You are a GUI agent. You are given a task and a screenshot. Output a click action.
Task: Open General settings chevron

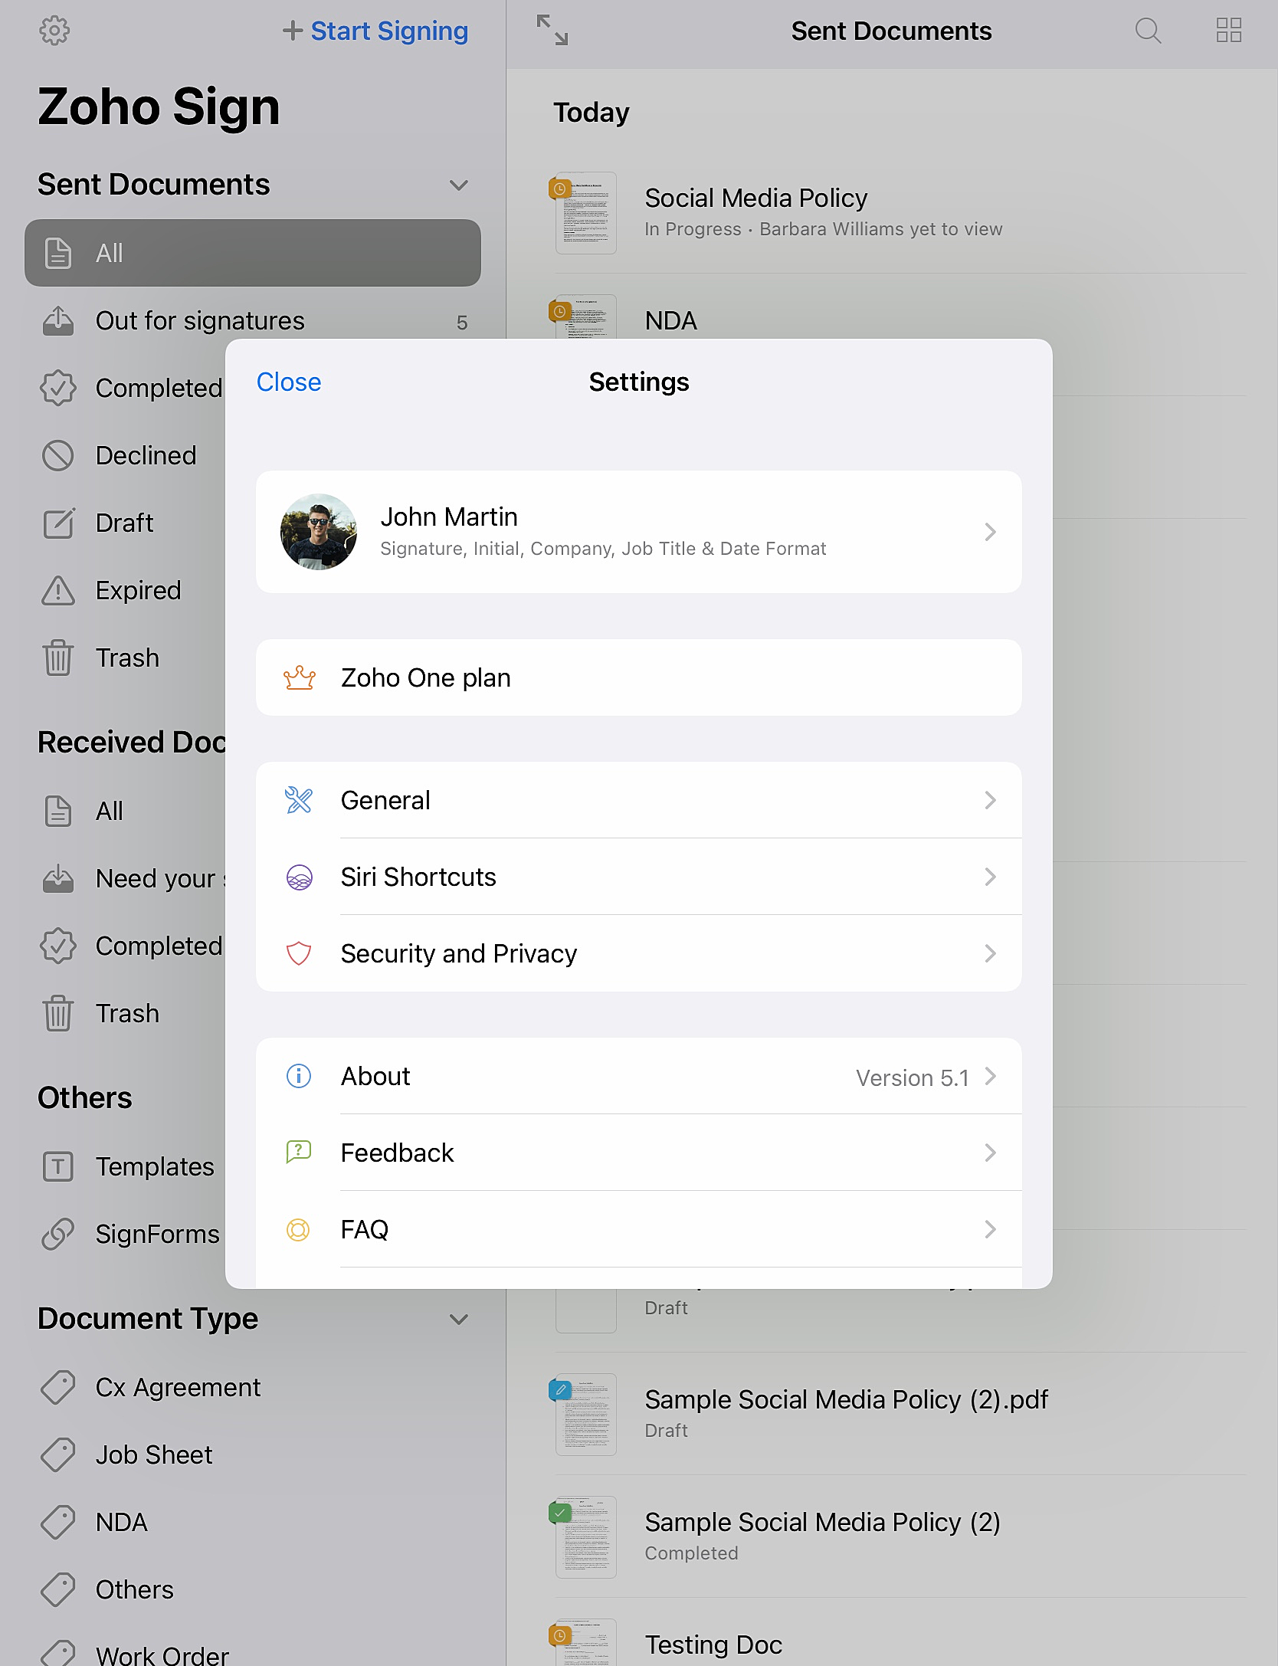(x=990, y=800)
